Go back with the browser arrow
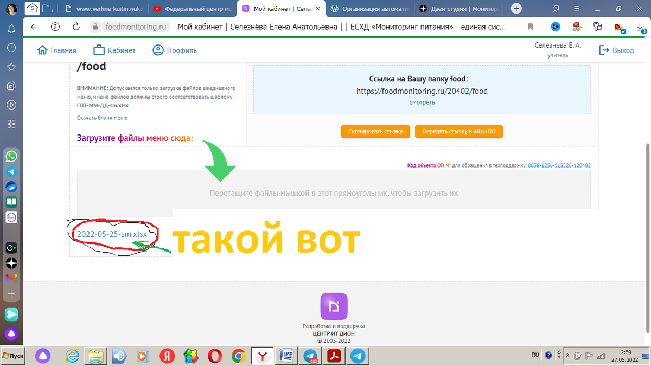The image size is (651, 366). [34, 27]
